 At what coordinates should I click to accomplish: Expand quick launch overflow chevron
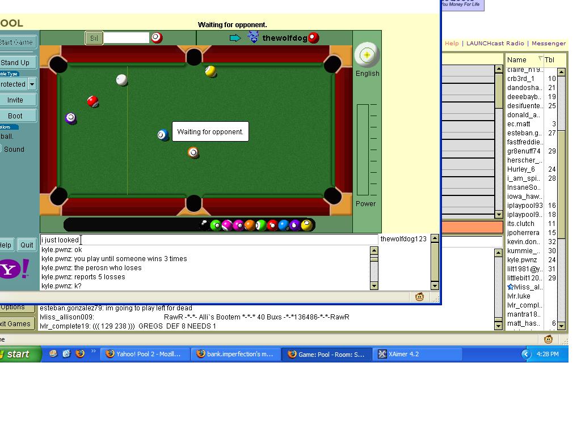coord(94,351)
